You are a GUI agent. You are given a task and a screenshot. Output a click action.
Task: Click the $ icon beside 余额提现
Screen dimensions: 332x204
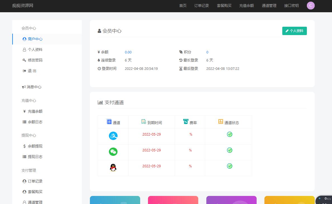(24, 146)
